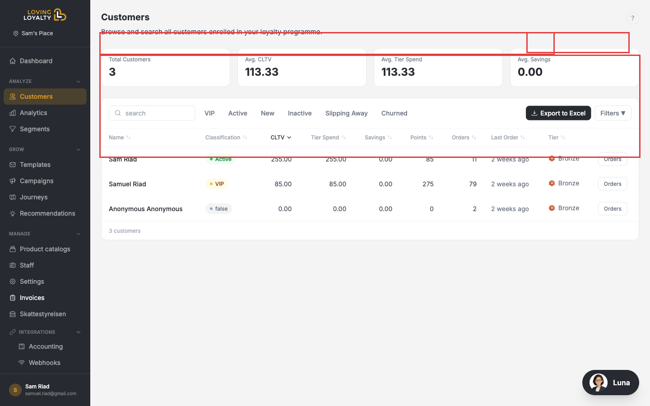Open the Segments funnel icon
650x406 pixels.
coord(13,129)
